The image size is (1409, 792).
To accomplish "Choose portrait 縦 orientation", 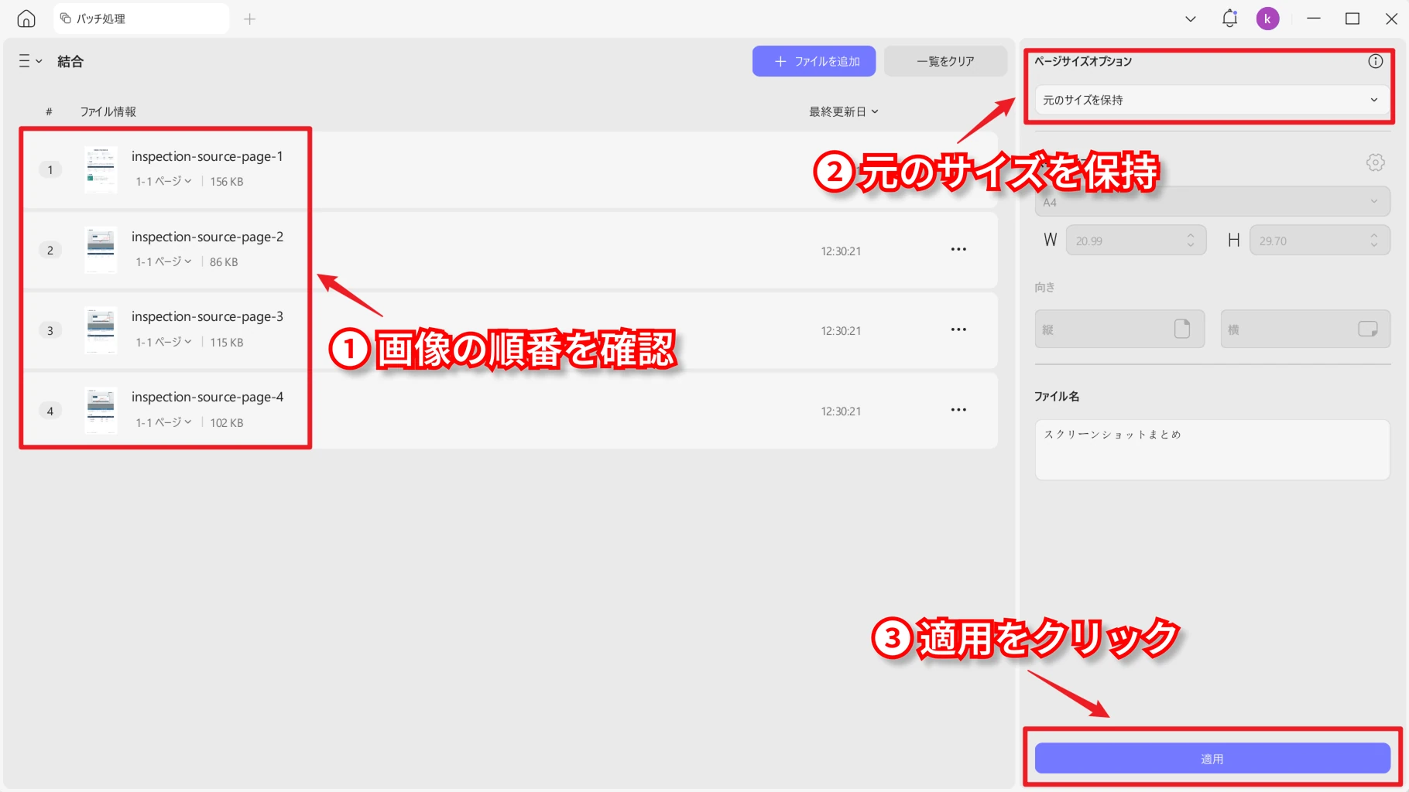I will 1119,329.
